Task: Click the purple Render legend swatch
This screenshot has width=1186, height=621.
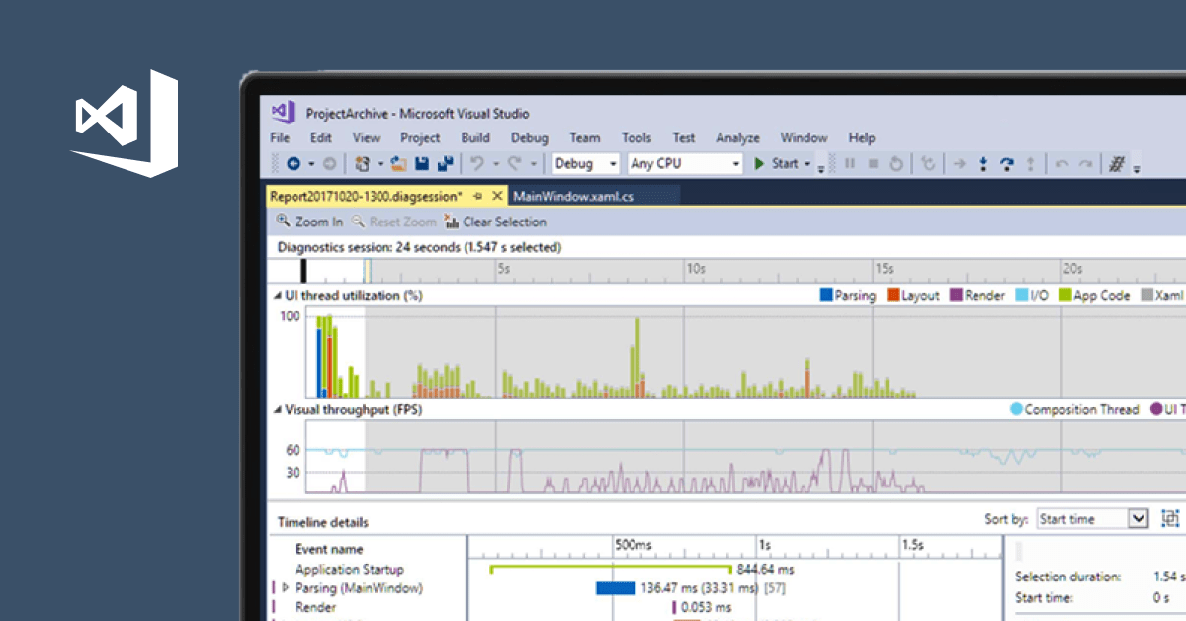Action: [956, 295]
